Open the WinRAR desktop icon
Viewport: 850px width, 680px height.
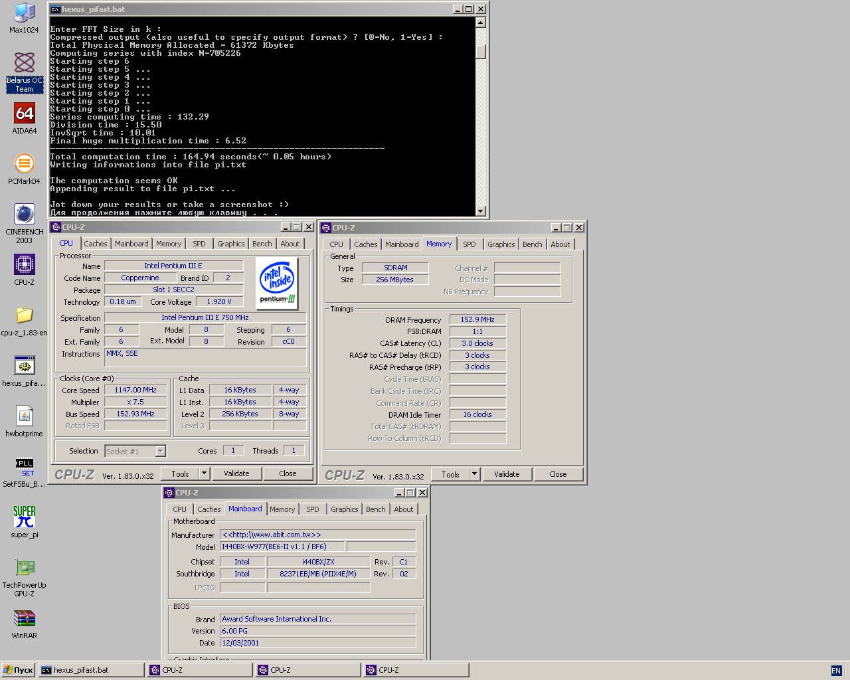pos(25,623)
